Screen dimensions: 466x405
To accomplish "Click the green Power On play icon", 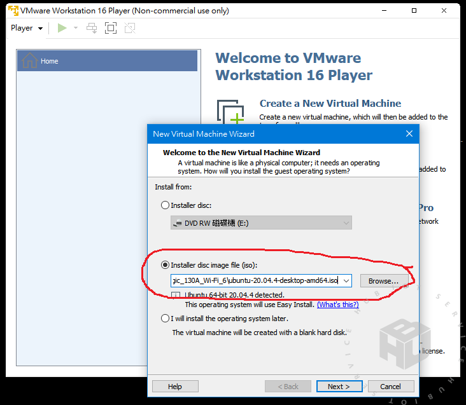I will [62, 28].
